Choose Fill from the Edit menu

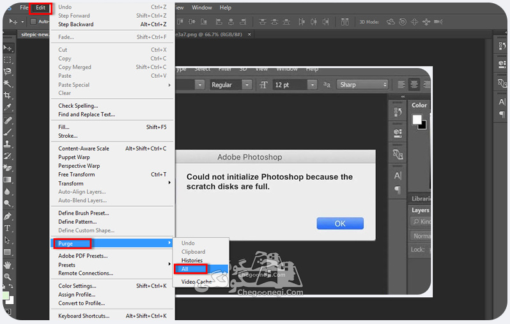pyautogui.click(x=112, y=127)
